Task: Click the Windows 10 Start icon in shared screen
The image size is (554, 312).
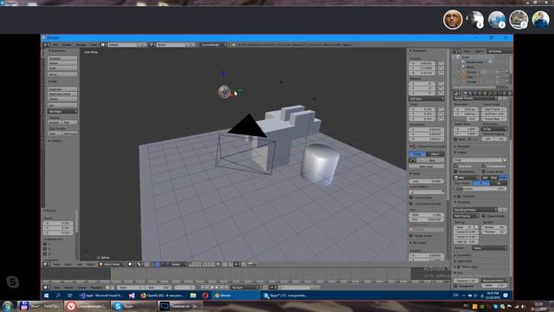Action: [46, 296]
